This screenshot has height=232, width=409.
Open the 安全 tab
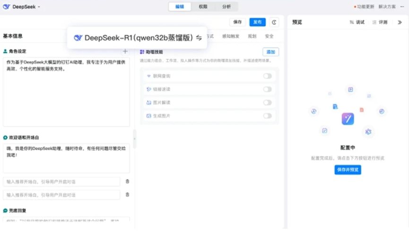269,36
